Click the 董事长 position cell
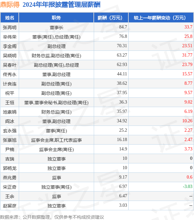This screenshot has width=194, height=220. 56,27
